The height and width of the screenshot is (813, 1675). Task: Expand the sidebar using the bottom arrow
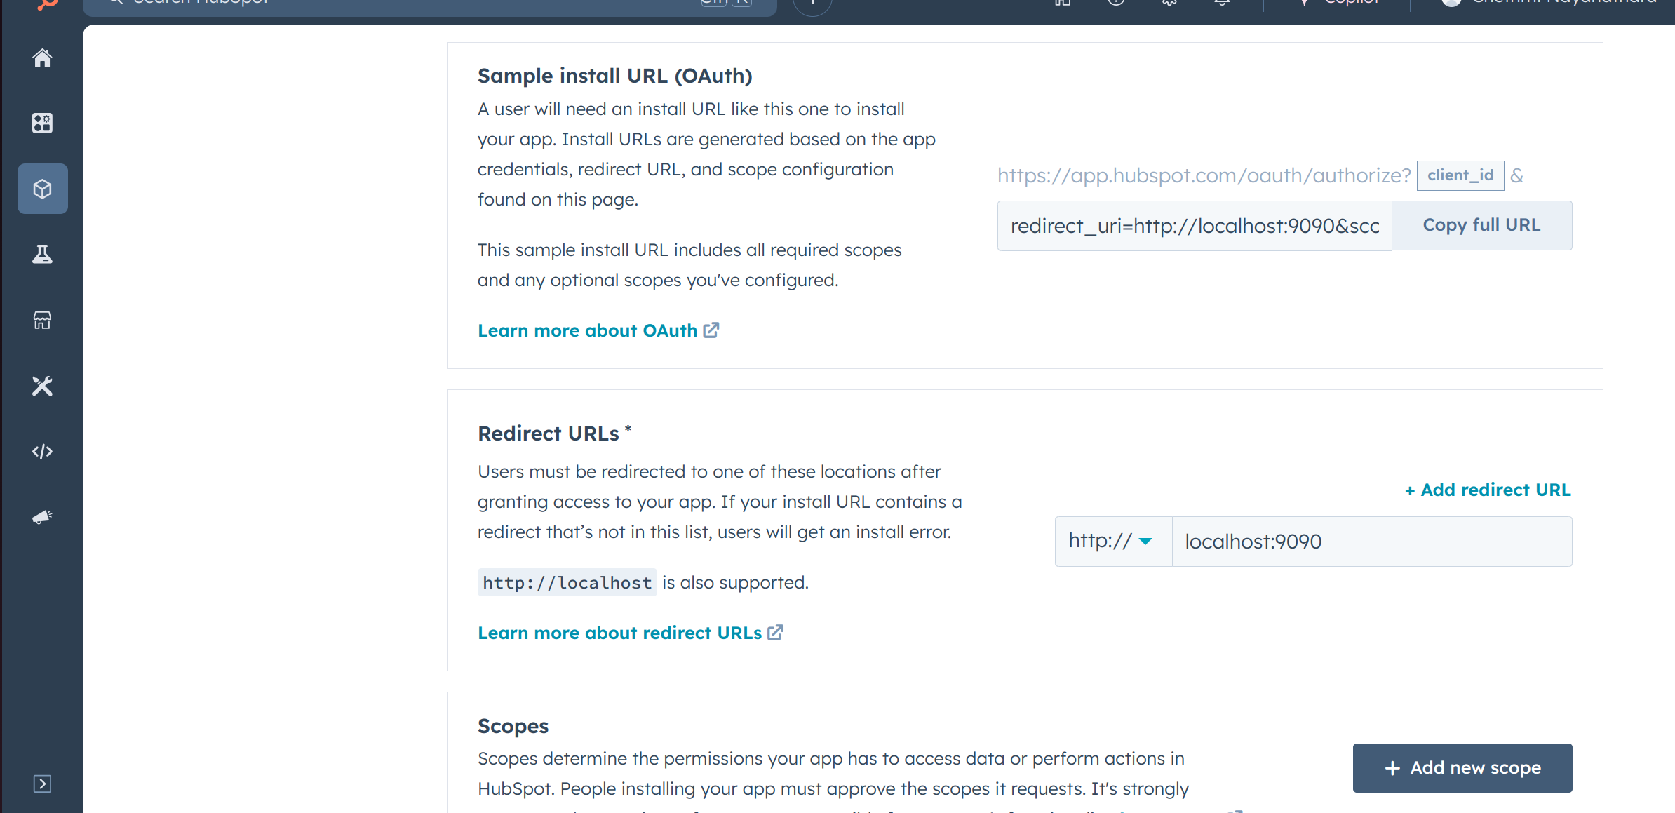tap(42, 784)
